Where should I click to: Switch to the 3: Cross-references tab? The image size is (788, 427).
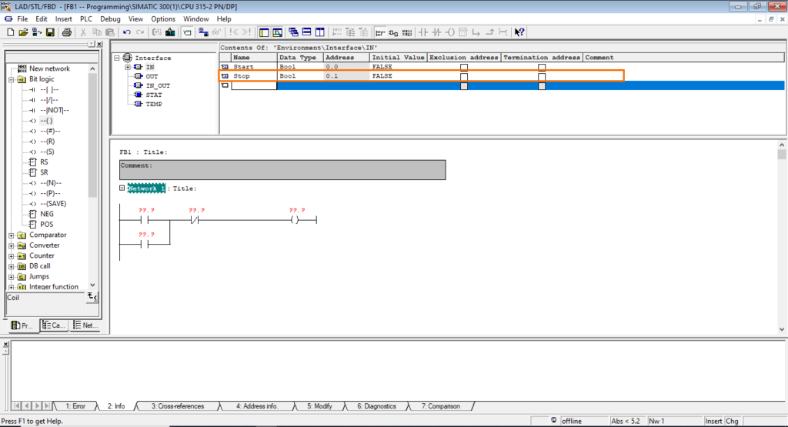click(178, 406)
